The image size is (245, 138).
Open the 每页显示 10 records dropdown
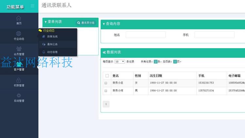pyautogui.click(x=120, y=62)
